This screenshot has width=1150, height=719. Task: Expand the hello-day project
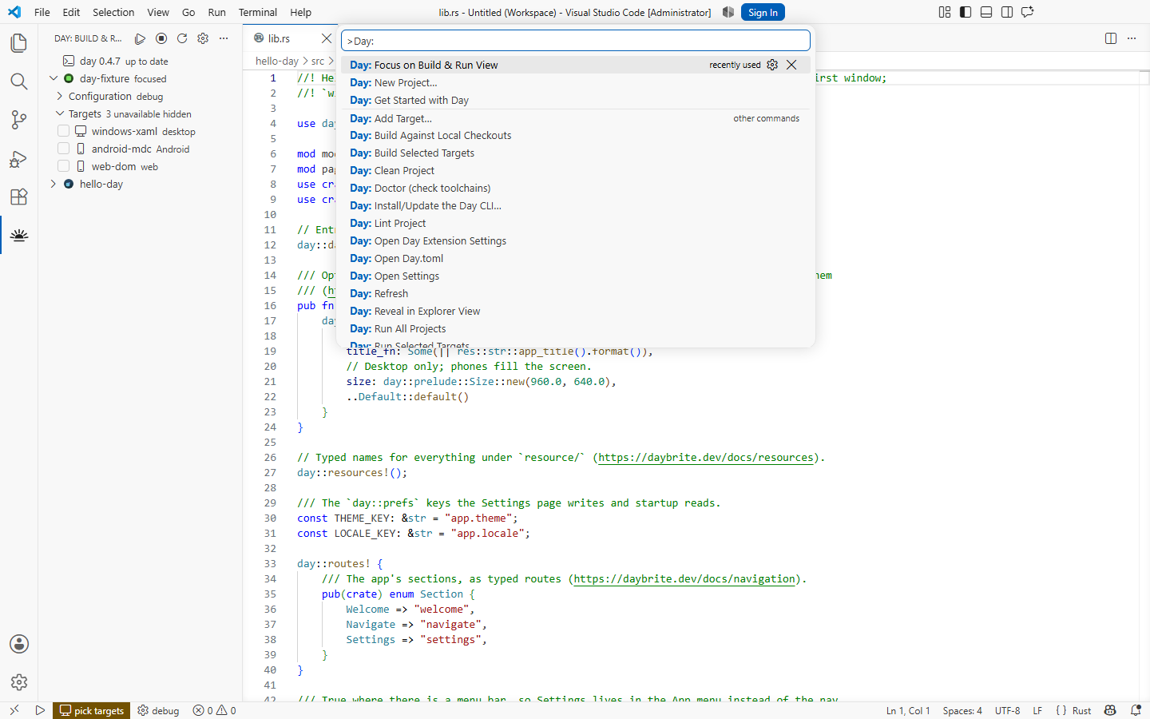54,184
